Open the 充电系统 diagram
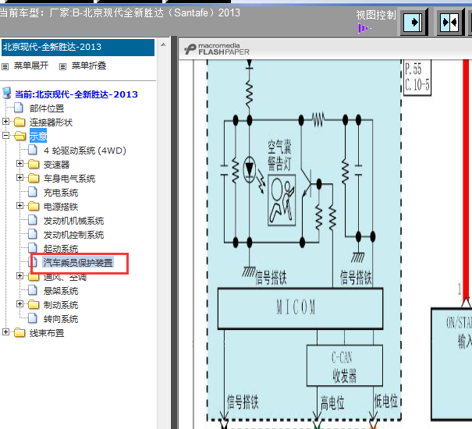Viewport: 472px width, 429px height. click(61, 193)
